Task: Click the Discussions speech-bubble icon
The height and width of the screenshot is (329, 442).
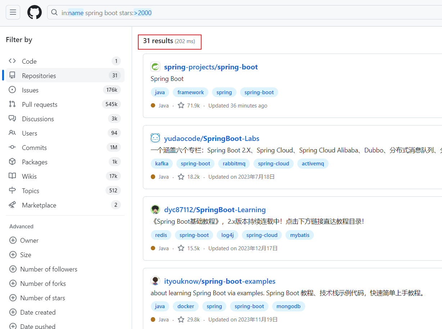Action: point(12,118)
